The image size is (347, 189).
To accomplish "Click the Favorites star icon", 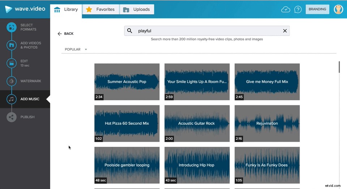I will point(89,9).
